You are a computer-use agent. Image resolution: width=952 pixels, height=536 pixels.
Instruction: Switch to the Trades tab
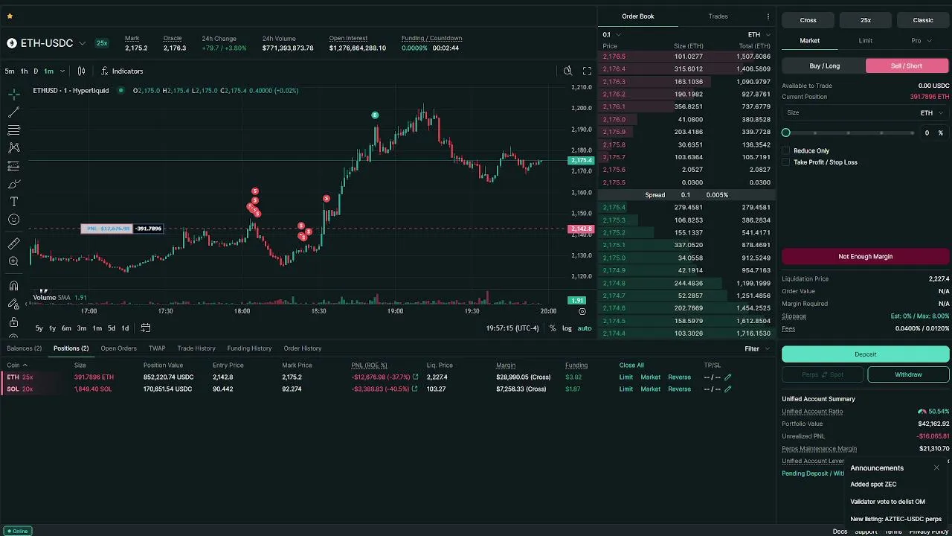pyautogui.click(x=718, y=16)
